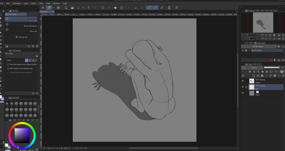Open dropdown arrow beside the Save icon
The width and height of the screenshot is (285, 151).
click(83, 8)
